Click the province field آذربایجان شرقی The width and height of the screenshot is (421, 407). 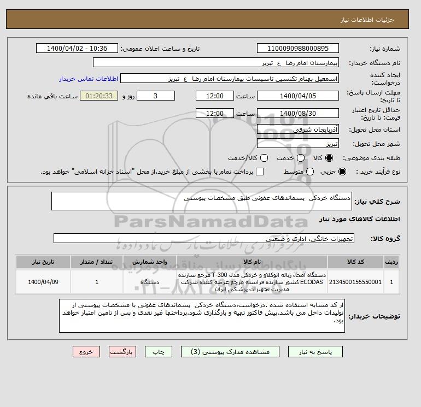298,129
